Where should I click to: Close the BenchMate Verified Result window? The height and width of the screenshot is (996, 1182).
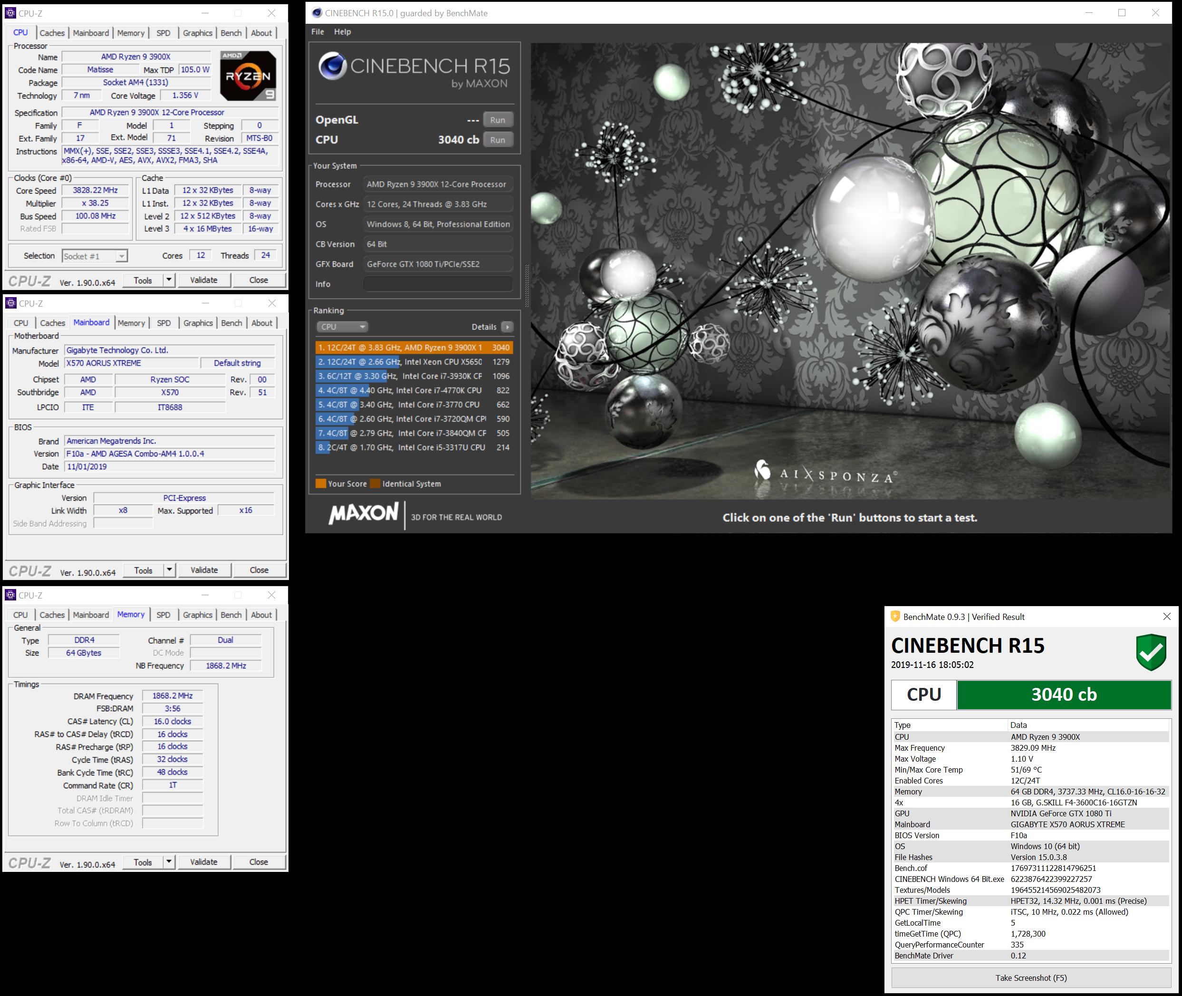click(1167, 617)
